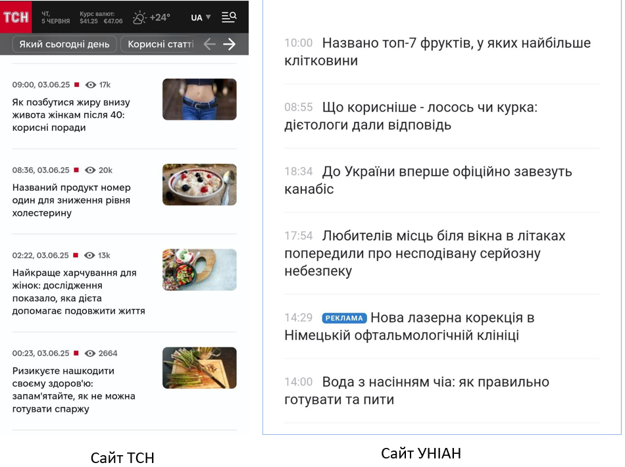Image resolution: width=625 pixels, height=467 pixels.
Task: Open 'Що корисніше - лосось чи курка' headline
Action: click(411, 116)
